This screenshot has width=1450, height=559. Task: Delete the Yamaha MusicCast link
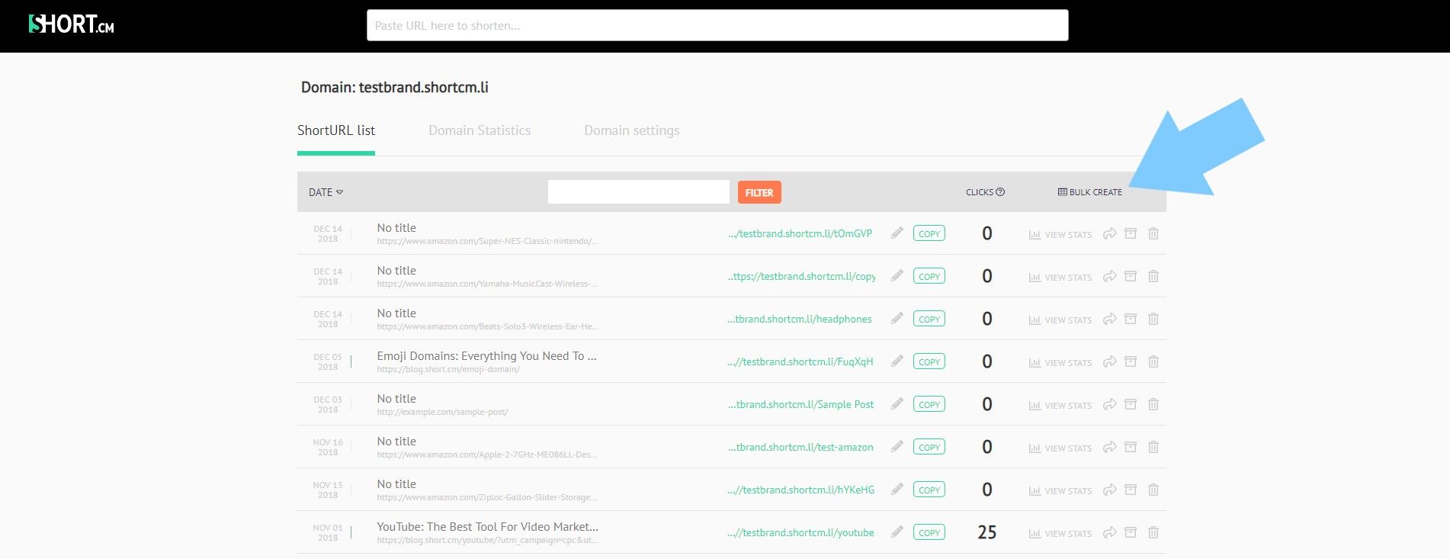[1153, 276]
